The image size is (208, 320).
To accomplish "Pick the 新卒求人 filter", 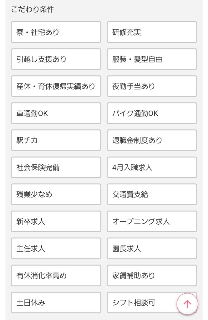I will (x=56, y=222).
